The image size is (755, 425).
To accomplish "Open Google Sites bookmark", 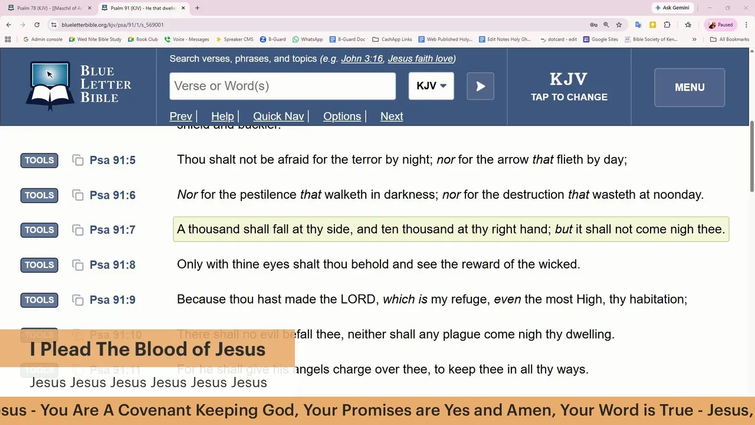I will [600, 40].
